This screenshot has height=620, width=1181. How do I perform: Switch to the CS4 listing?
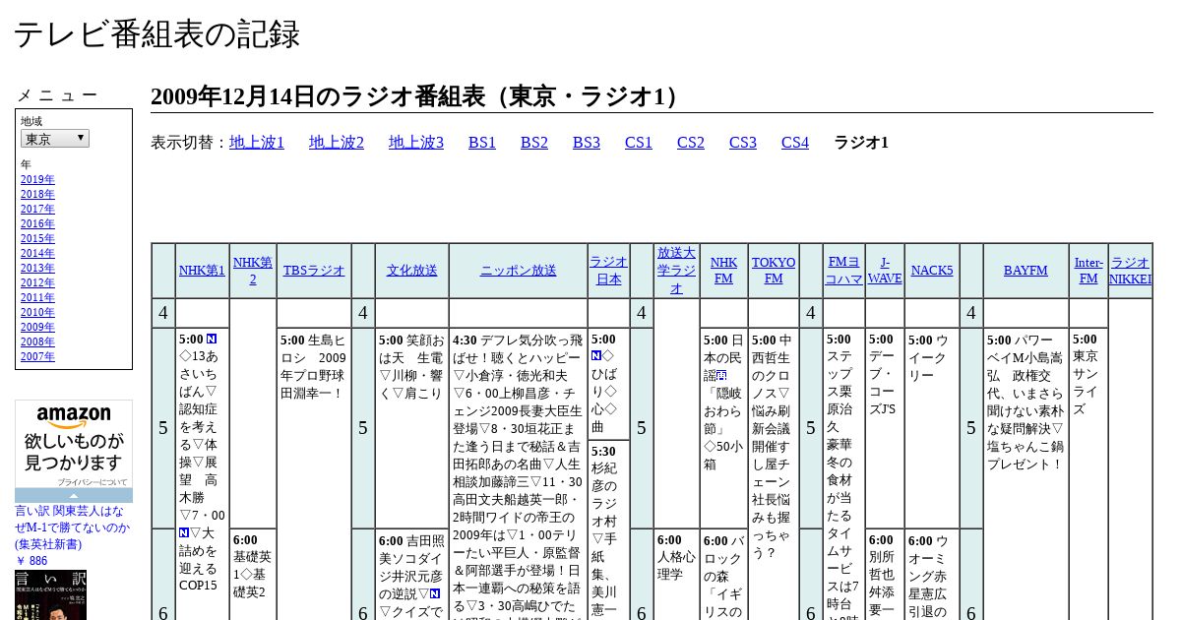pos(795,143)
